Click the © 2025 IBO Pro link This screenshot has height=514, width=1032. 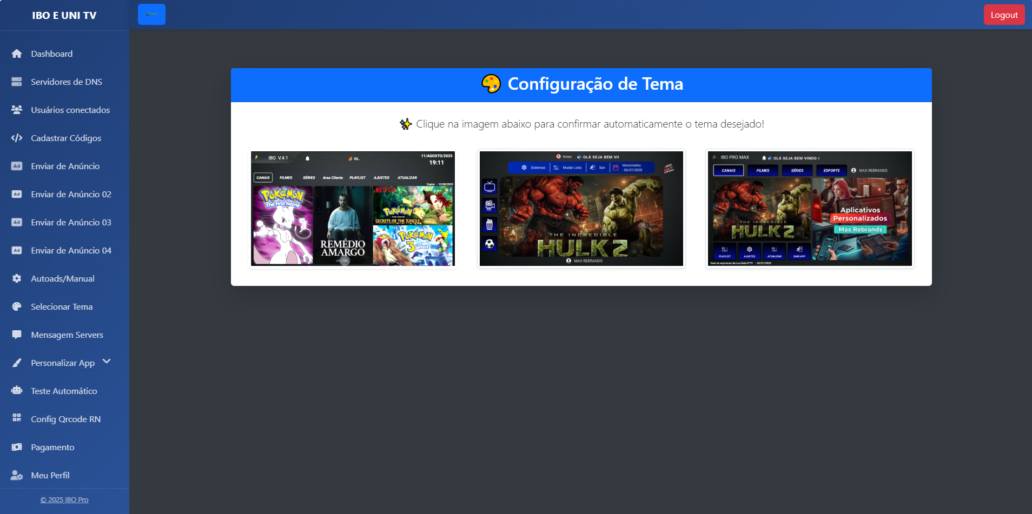coord(64,499)
